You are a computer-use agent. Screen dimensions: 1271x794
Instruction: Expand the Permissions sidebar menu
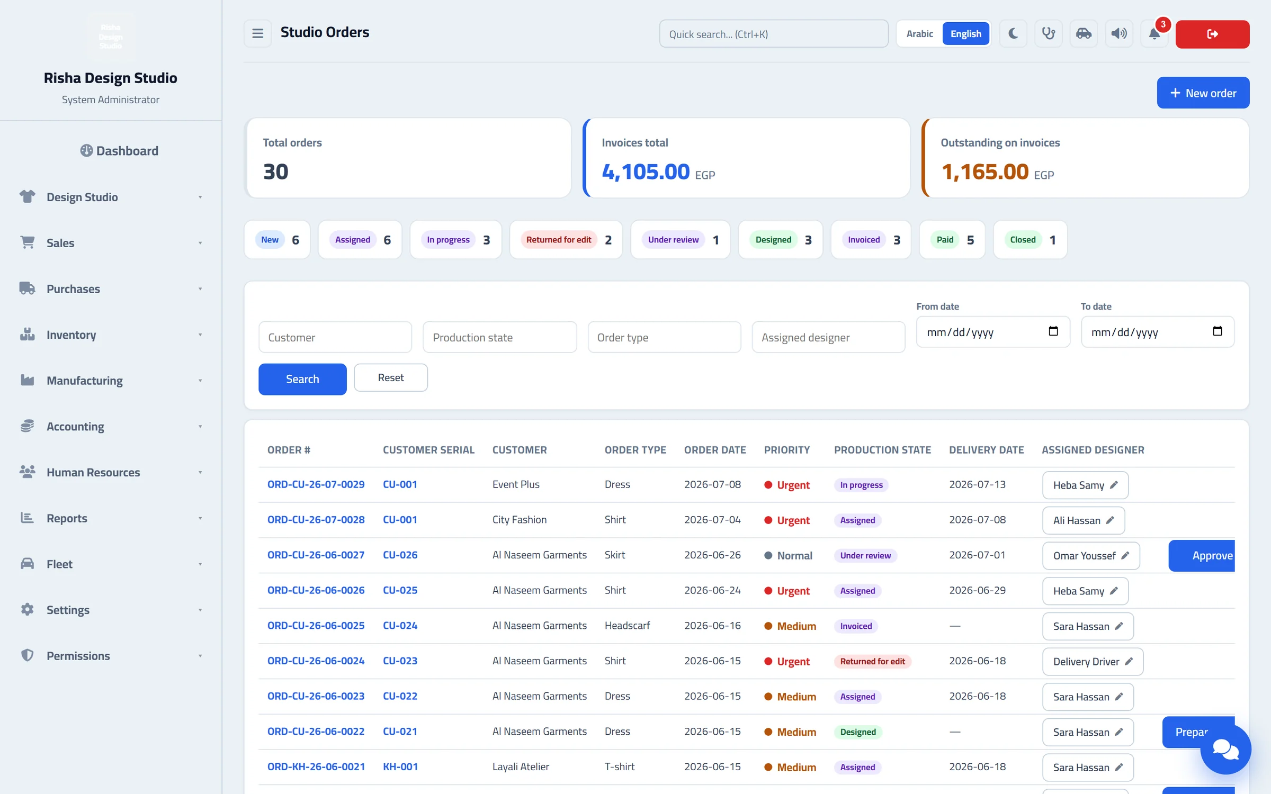point(111,656)
